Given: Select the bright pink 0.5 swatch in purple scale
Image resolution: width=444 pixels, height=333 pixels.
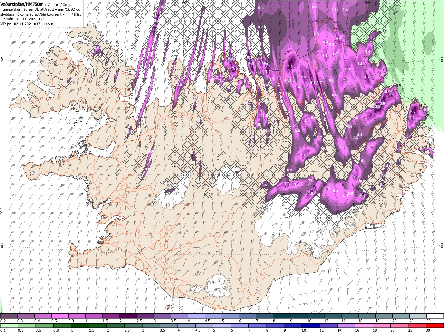Looking at the screenshot, I should tap(60, 316).
